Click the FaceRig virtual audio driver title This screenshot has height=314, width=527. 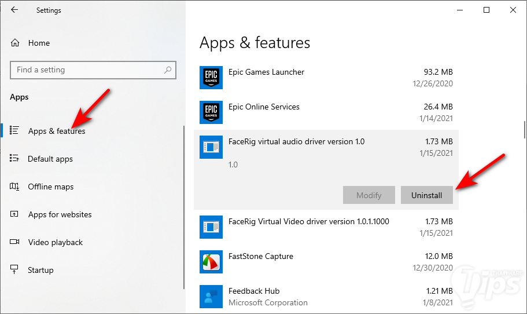296,142
